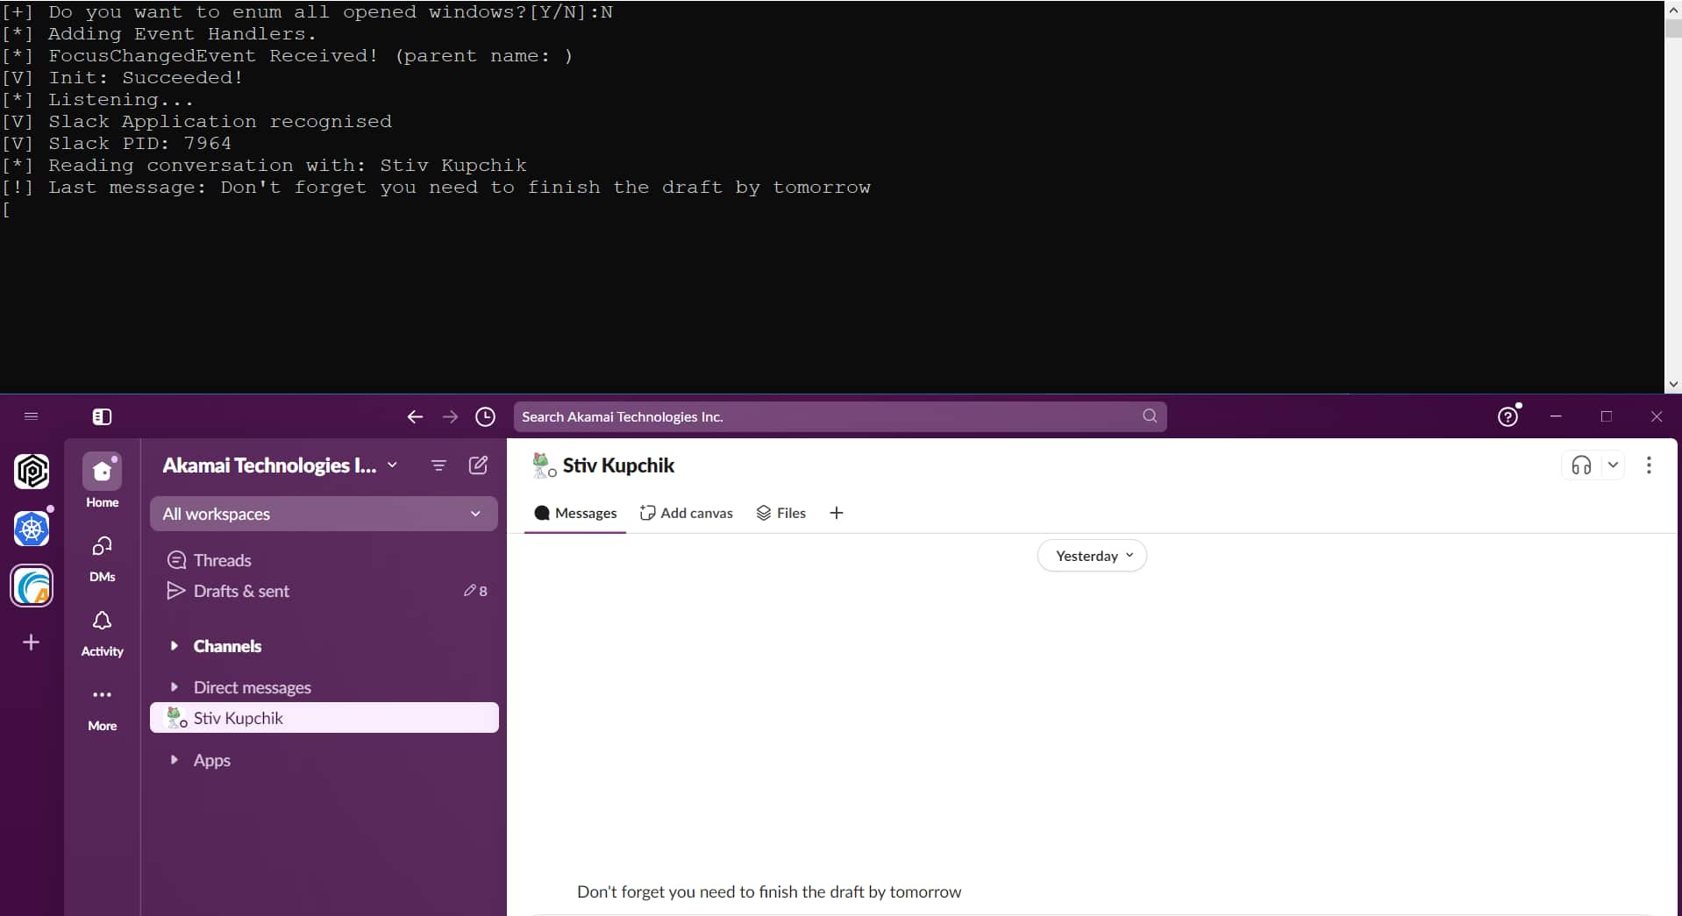Select the Add canvas tab
Image resolution: width=1682 pixels, height=916 pixels.
point(686,513)
